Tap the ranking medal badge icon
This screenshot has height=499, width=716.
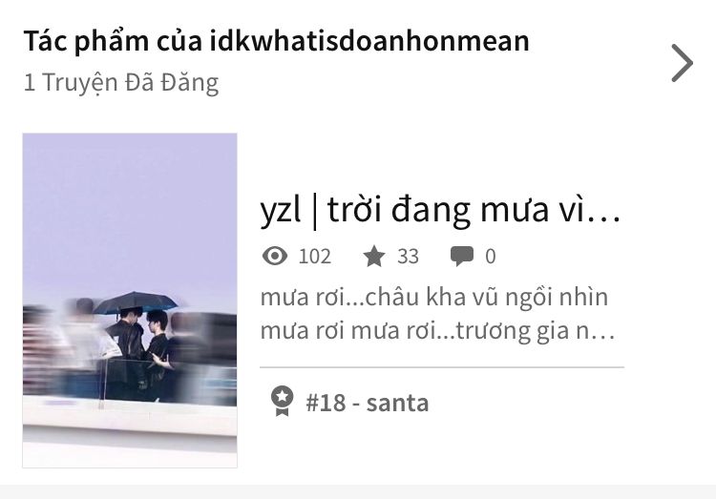[x=283, y=402]
